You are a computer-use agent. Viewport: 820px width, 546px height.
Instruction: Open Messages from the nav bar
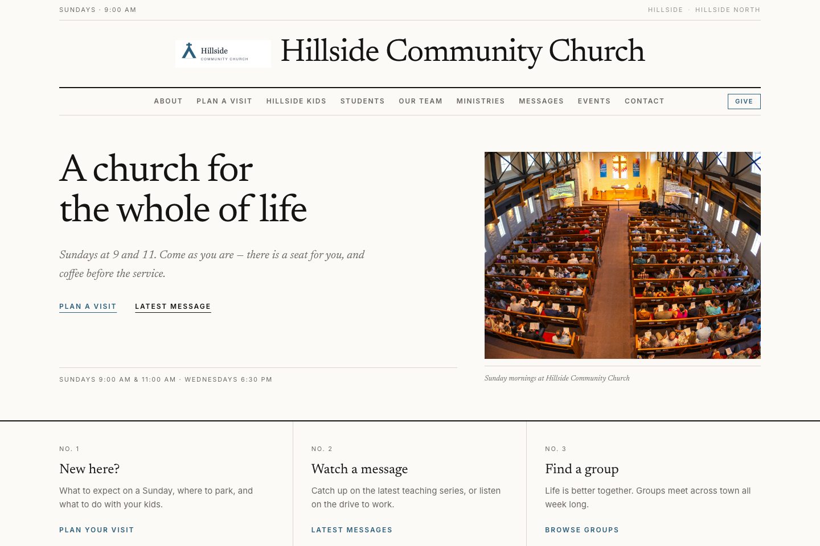541,101
